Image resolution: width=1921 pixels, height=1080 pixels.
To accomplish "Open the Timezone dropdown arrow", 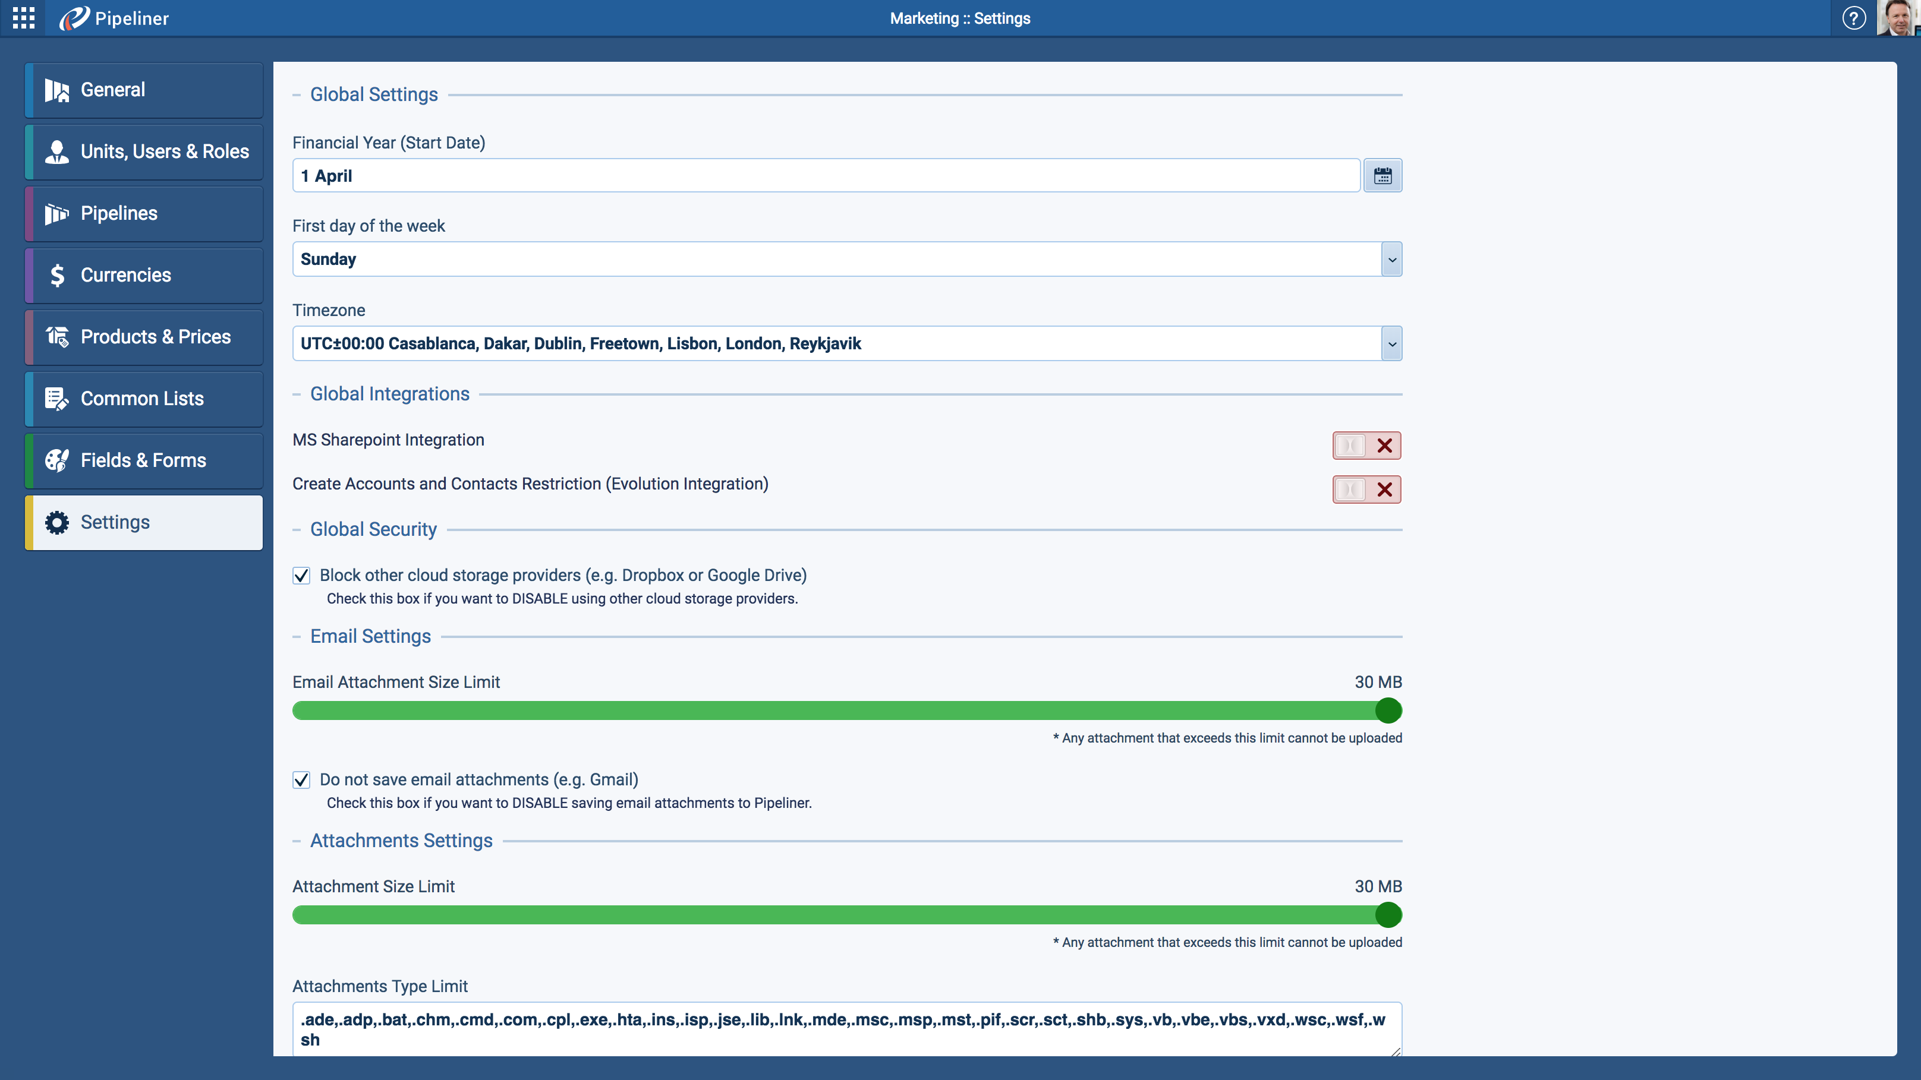I will [x=1391, y=343].
